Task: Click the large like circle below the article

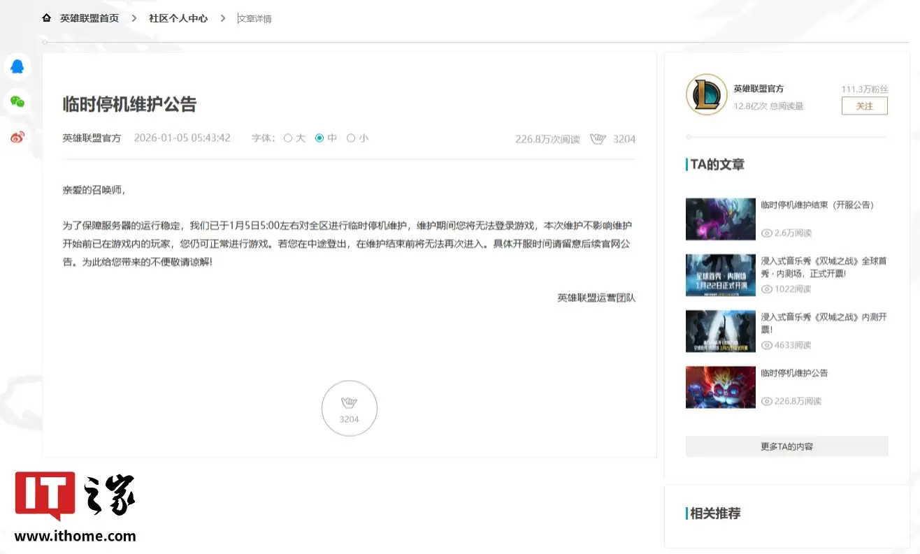Action: [x=350, y=408]
